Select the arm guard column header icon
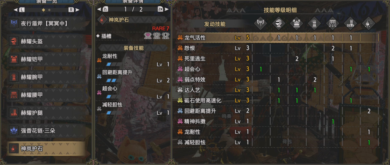Screen dimensions: 390x165 315,24
